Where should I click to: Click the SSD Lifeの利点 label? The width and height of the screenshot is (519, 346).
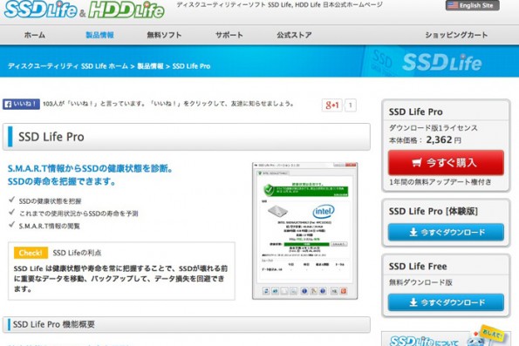[77, 253]
